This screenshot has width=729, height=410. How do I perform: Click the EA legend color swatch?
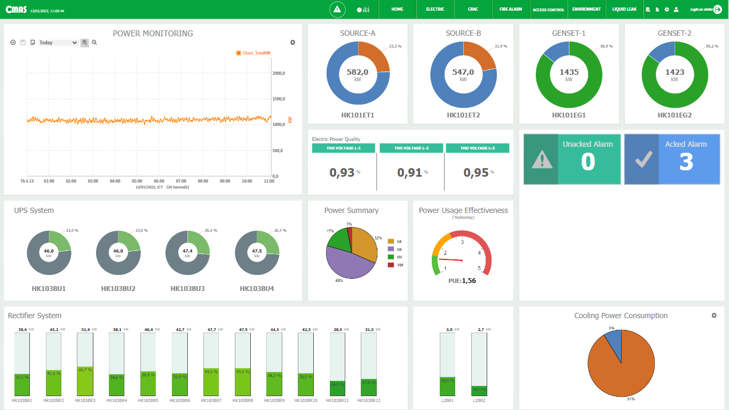(391, 242)
